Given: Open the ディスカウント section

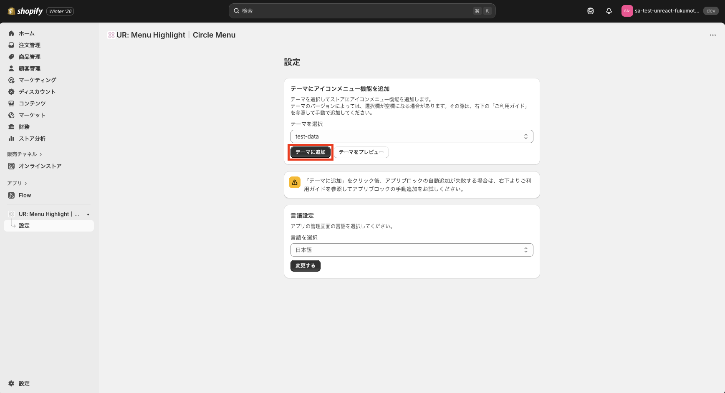Looking at the screenshot, I should pyautogui.click(x=37, y=91).
